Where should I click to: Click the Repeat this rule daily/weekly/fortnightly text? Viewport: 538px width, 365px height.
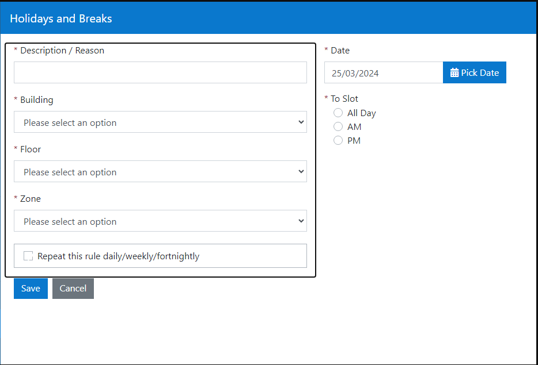tap(119, 256)
